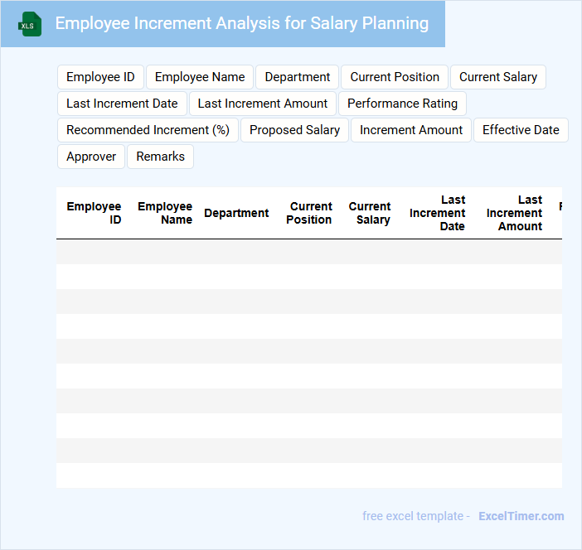Select the Employee ID tag
The image size is (582, 550).
pyautogui.click(x=100, y=77)
